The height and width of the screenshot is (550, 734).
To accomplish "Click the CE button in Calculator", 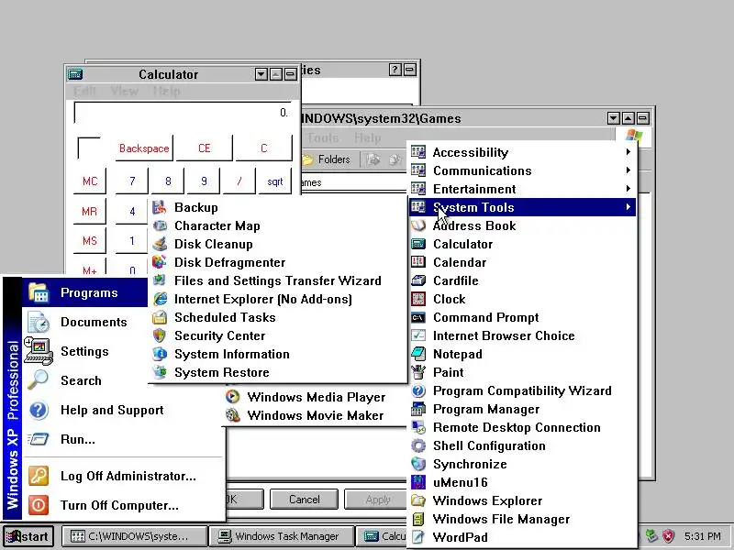I will (x=204, y=148).
